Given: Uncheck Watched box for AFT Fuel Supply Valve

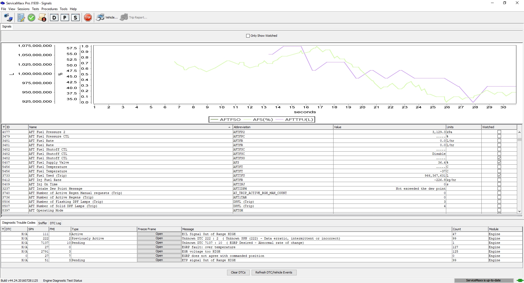Looking at the screenshot, I should 499,162.
